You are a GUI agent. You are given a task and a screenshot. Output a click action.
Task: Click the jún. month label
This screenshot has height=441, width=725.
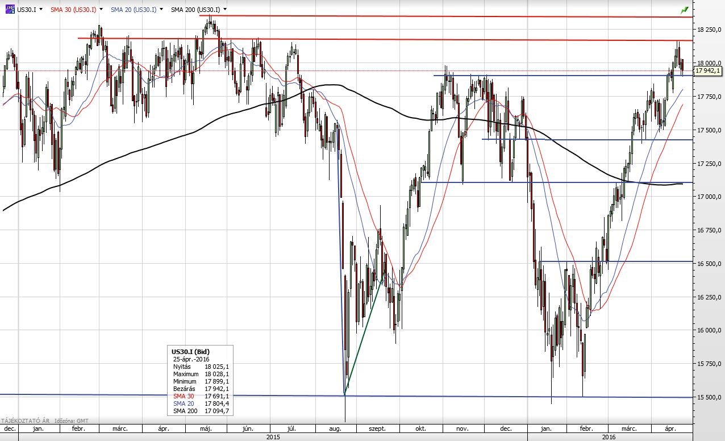click(x=247, y=429)
